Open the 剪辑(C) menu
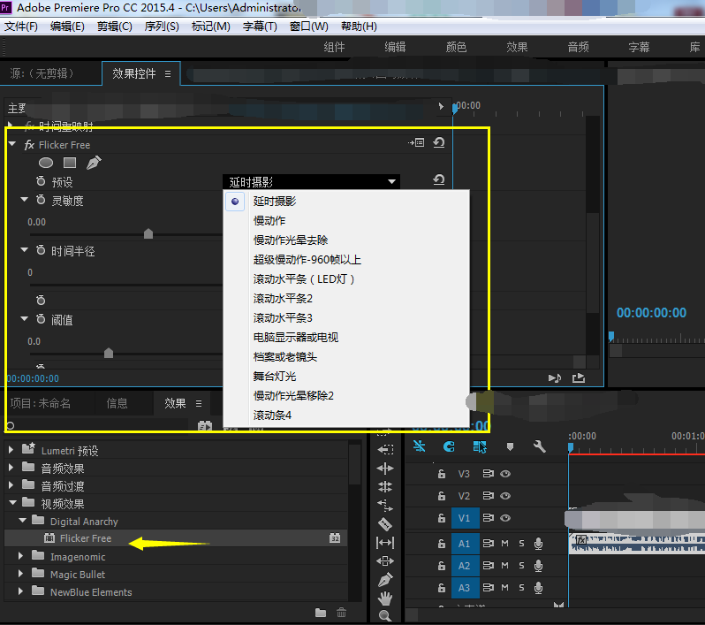Image resolution: width=705 pixels, height=625 pixels. coord(115,27)
